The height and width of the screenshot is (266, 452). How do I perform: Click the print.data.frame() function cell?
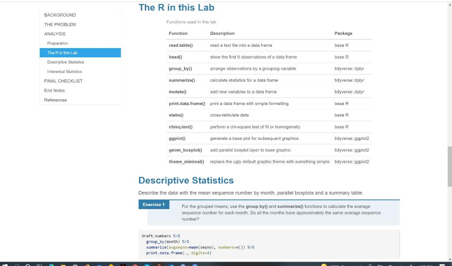tap(187, 104)
